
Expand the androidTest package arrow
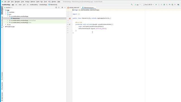pos(8,20)
